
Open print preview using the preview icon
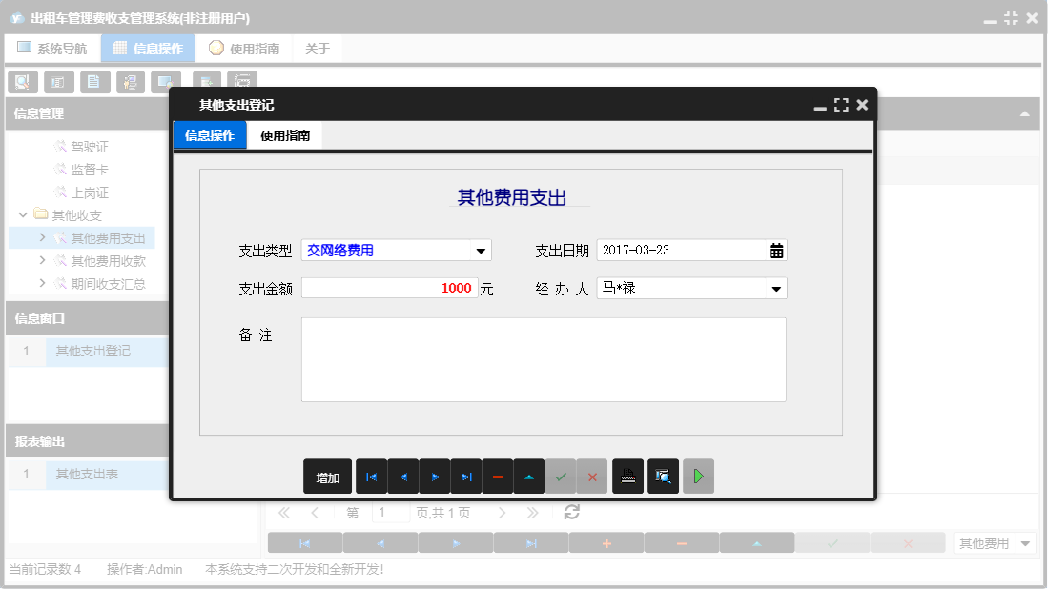coord(663,476)
